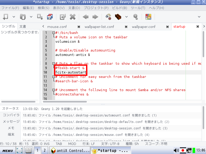Open the 表示(V) menu
The height and width of the screenshot is (154, 206).
[x=59, y=8]
